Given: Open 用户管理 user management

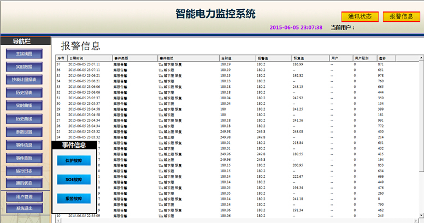Looking at the screenshot, I should pos(24,196).
